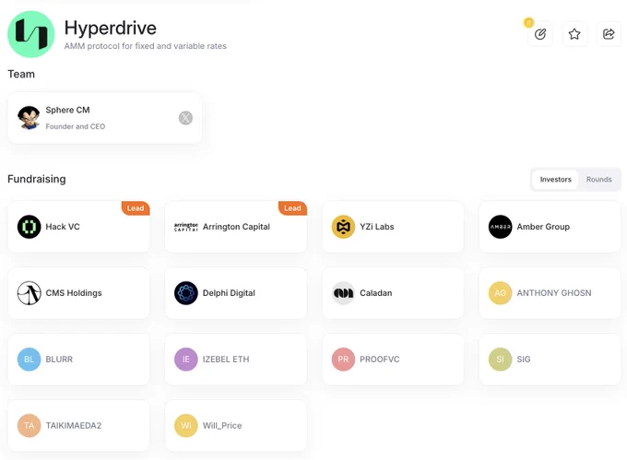
Task: Click the BL initials avatar
Action: pyautogui.click(x=30, y=360)
